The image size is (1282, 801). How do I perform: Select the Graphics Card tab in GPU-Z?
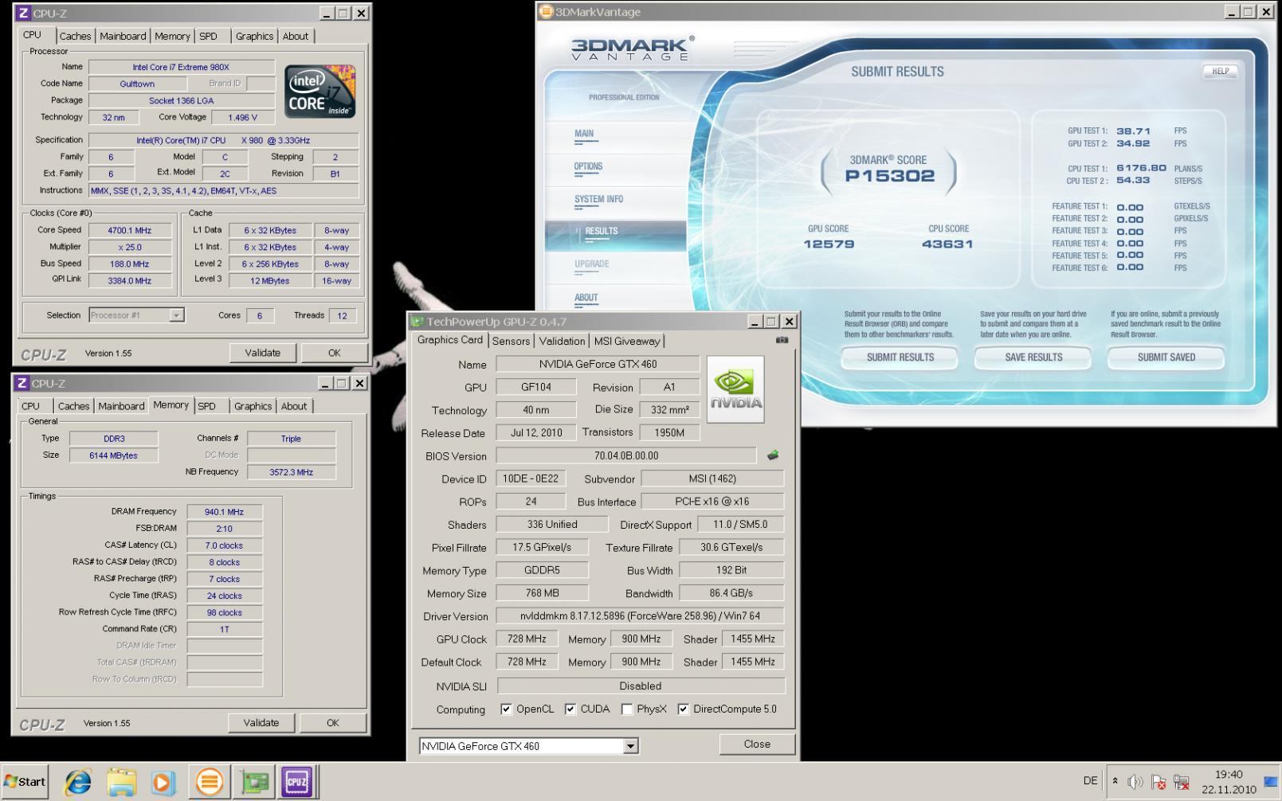click(450, 340)
